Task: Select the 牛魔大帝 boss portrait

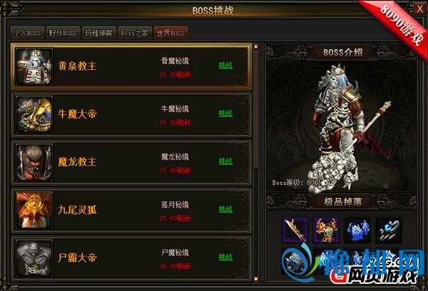Action: click(x=34, y=114)
